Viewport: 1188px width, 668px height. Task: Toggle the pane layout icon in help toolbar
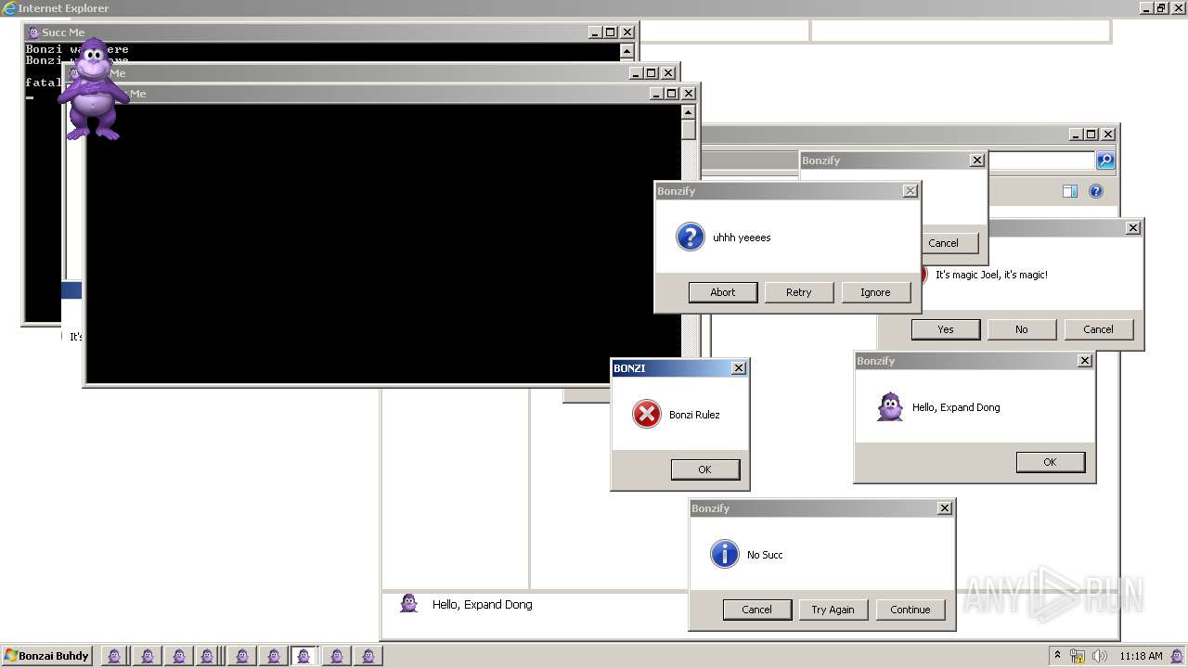(1070, 191)
